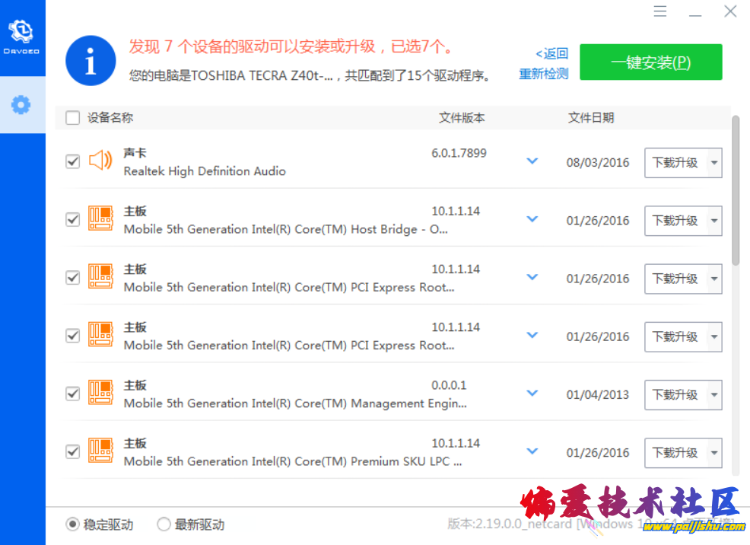Click motherboard icon for Management Engine driver
750x545 pixels.
click(x=100, y=394)
